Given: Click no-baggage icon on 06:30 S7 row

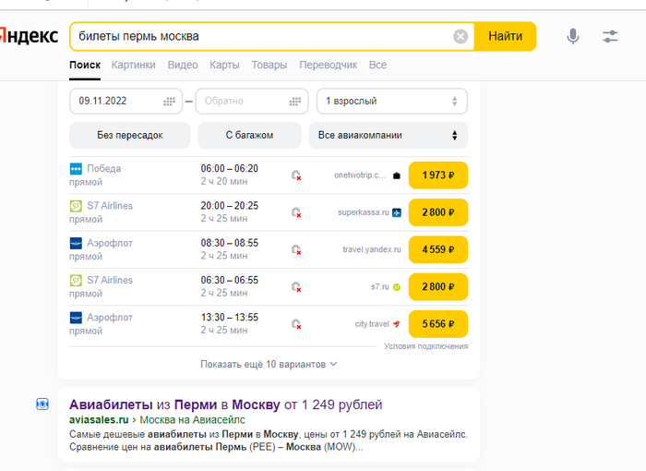Looking at the screenshot, I should [296, 286].
